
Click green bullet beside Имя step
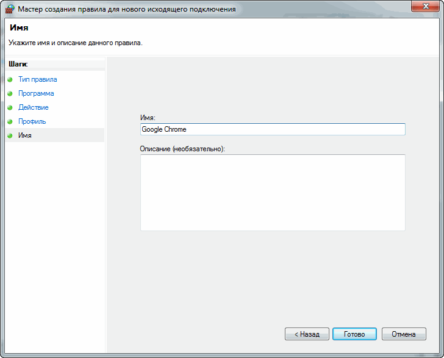[10, 135]
